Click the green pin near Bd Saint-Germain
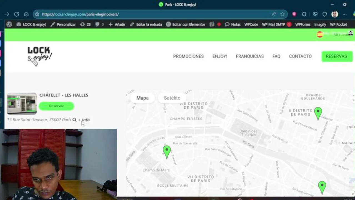The image size is (355, 200). pyautogui.click(x=322, y=188)
